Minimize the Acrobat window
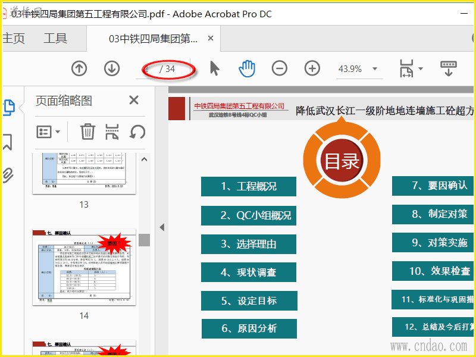The height and width of the screenshot is (357, 476). pos(464,14)
